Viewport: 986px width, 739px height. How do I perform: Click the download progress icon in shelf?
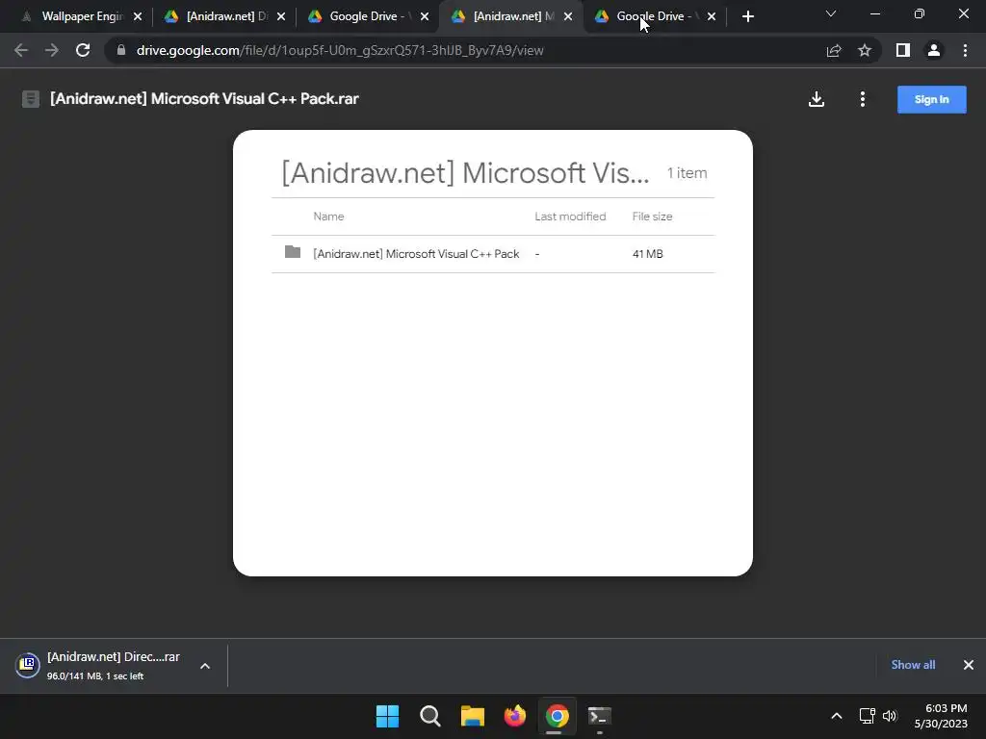point(28,665)
